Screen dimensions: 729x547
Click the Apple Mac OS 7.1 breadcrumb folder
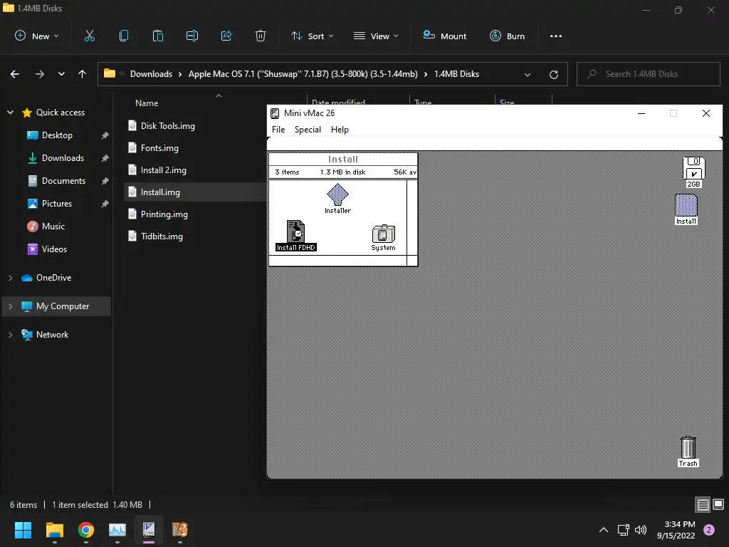303,74
